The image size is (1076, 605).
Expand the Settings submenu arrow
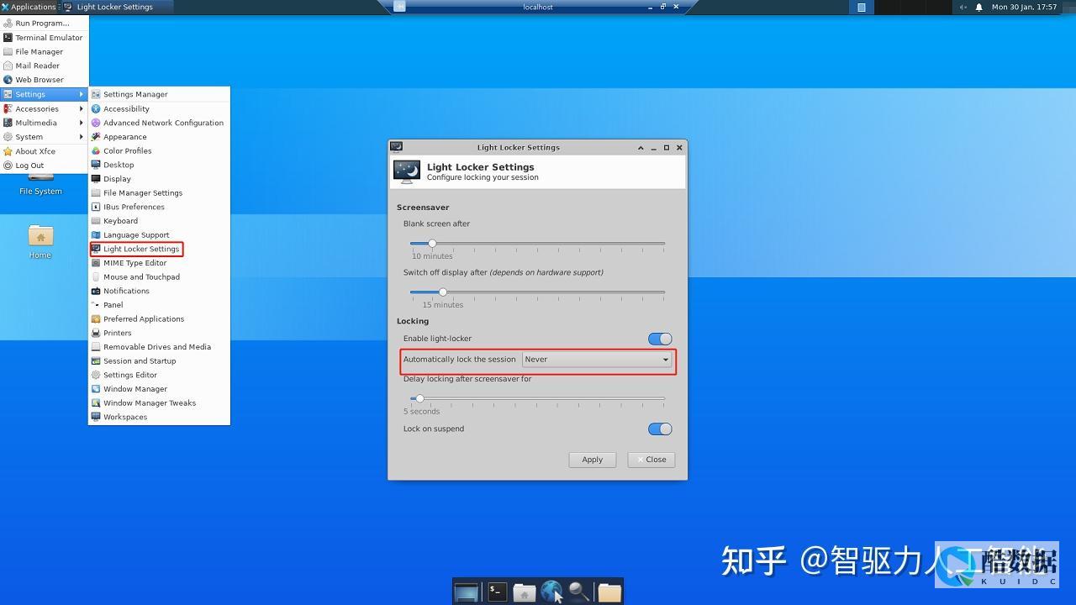click(x=82, y=94)
